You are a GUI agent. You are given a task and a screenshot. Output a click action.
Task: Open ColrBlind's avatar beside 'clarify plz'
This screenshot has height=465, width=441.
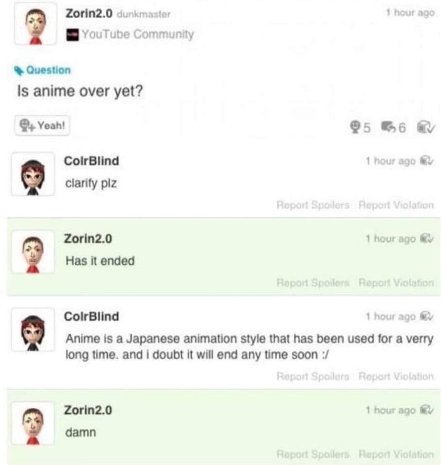coord(33,174)
